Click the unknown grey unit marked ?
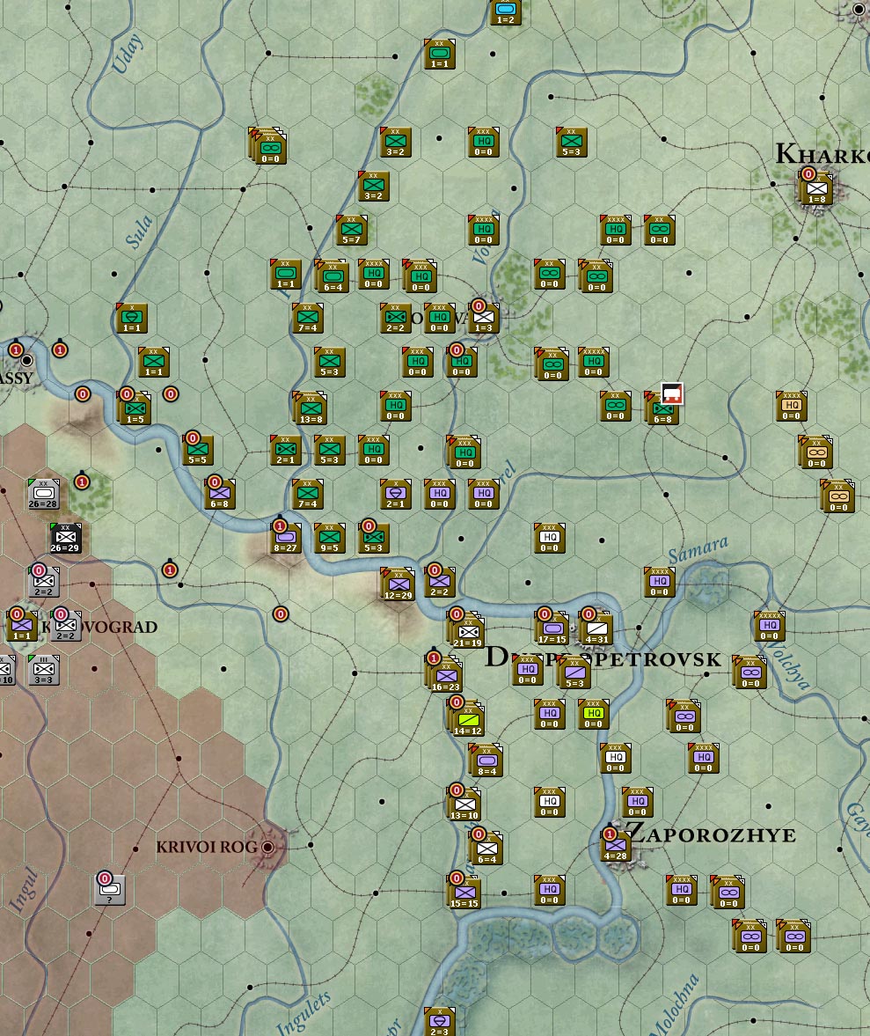Viewport: 870px width, 1036px height. tap(110, 890)
